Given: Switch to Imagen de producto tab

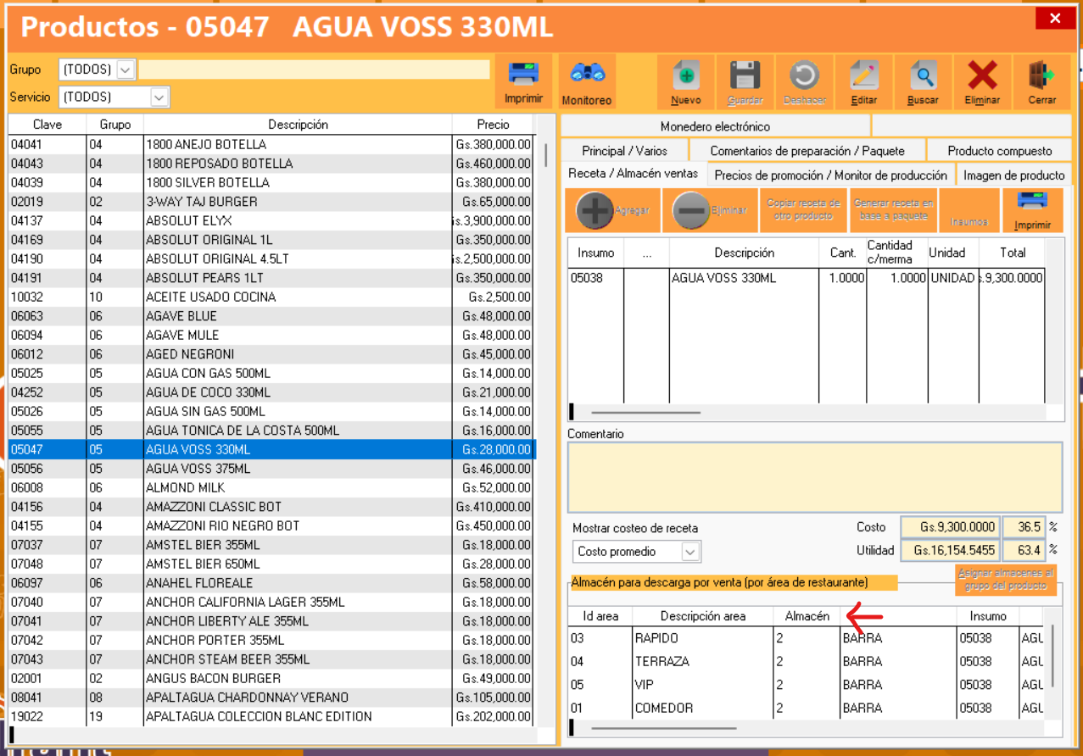Looking at the screenshot, I should (1013, 175).
